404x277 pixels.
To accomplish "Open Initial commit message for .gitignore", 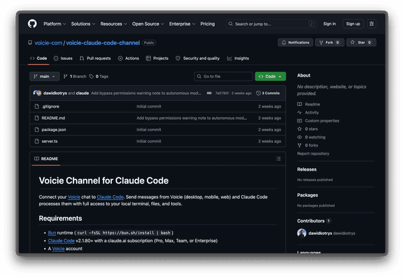I will tap(149, 106).
